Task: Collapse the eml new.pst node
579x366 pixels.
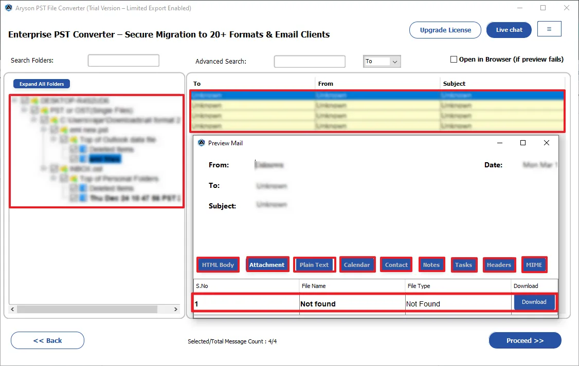Action: (x=44, y=129)
